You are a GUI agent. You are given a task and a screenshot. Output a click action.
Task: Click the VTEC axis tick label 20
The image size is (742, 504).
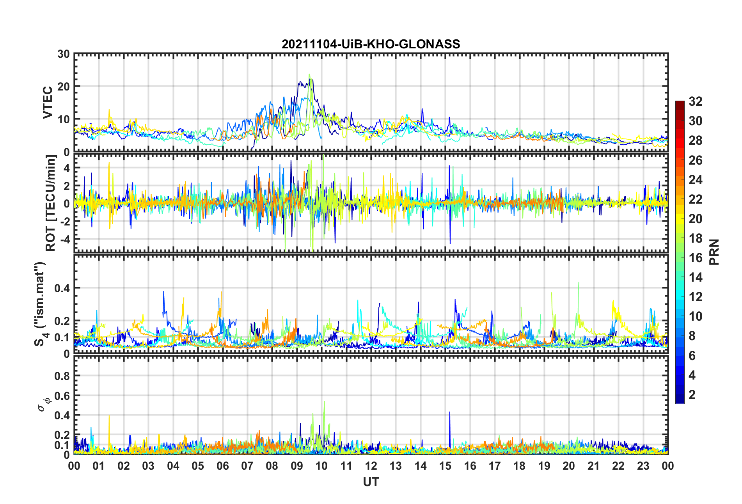coord(64,87)
